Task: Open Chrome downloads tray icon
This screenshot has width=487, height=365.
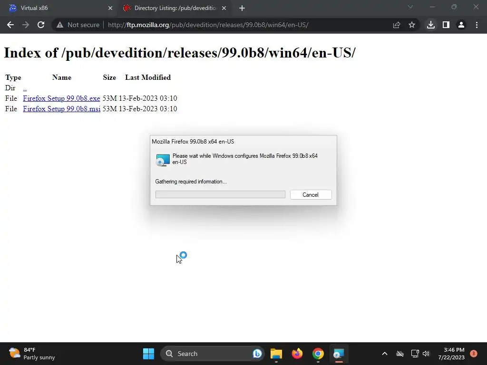Action: tap(431, 25)
